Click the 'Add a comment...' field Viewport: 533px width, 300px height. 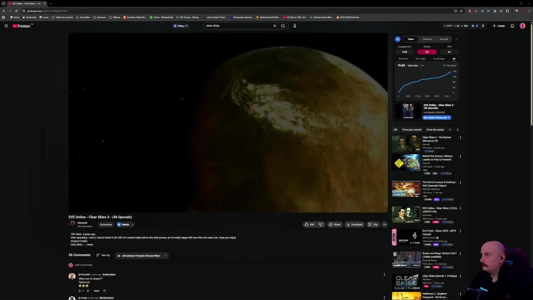pyautogui.click(x=84, y=265)
